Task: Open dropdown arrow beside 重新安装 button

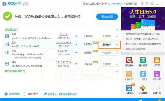Action: coord(117,45)
